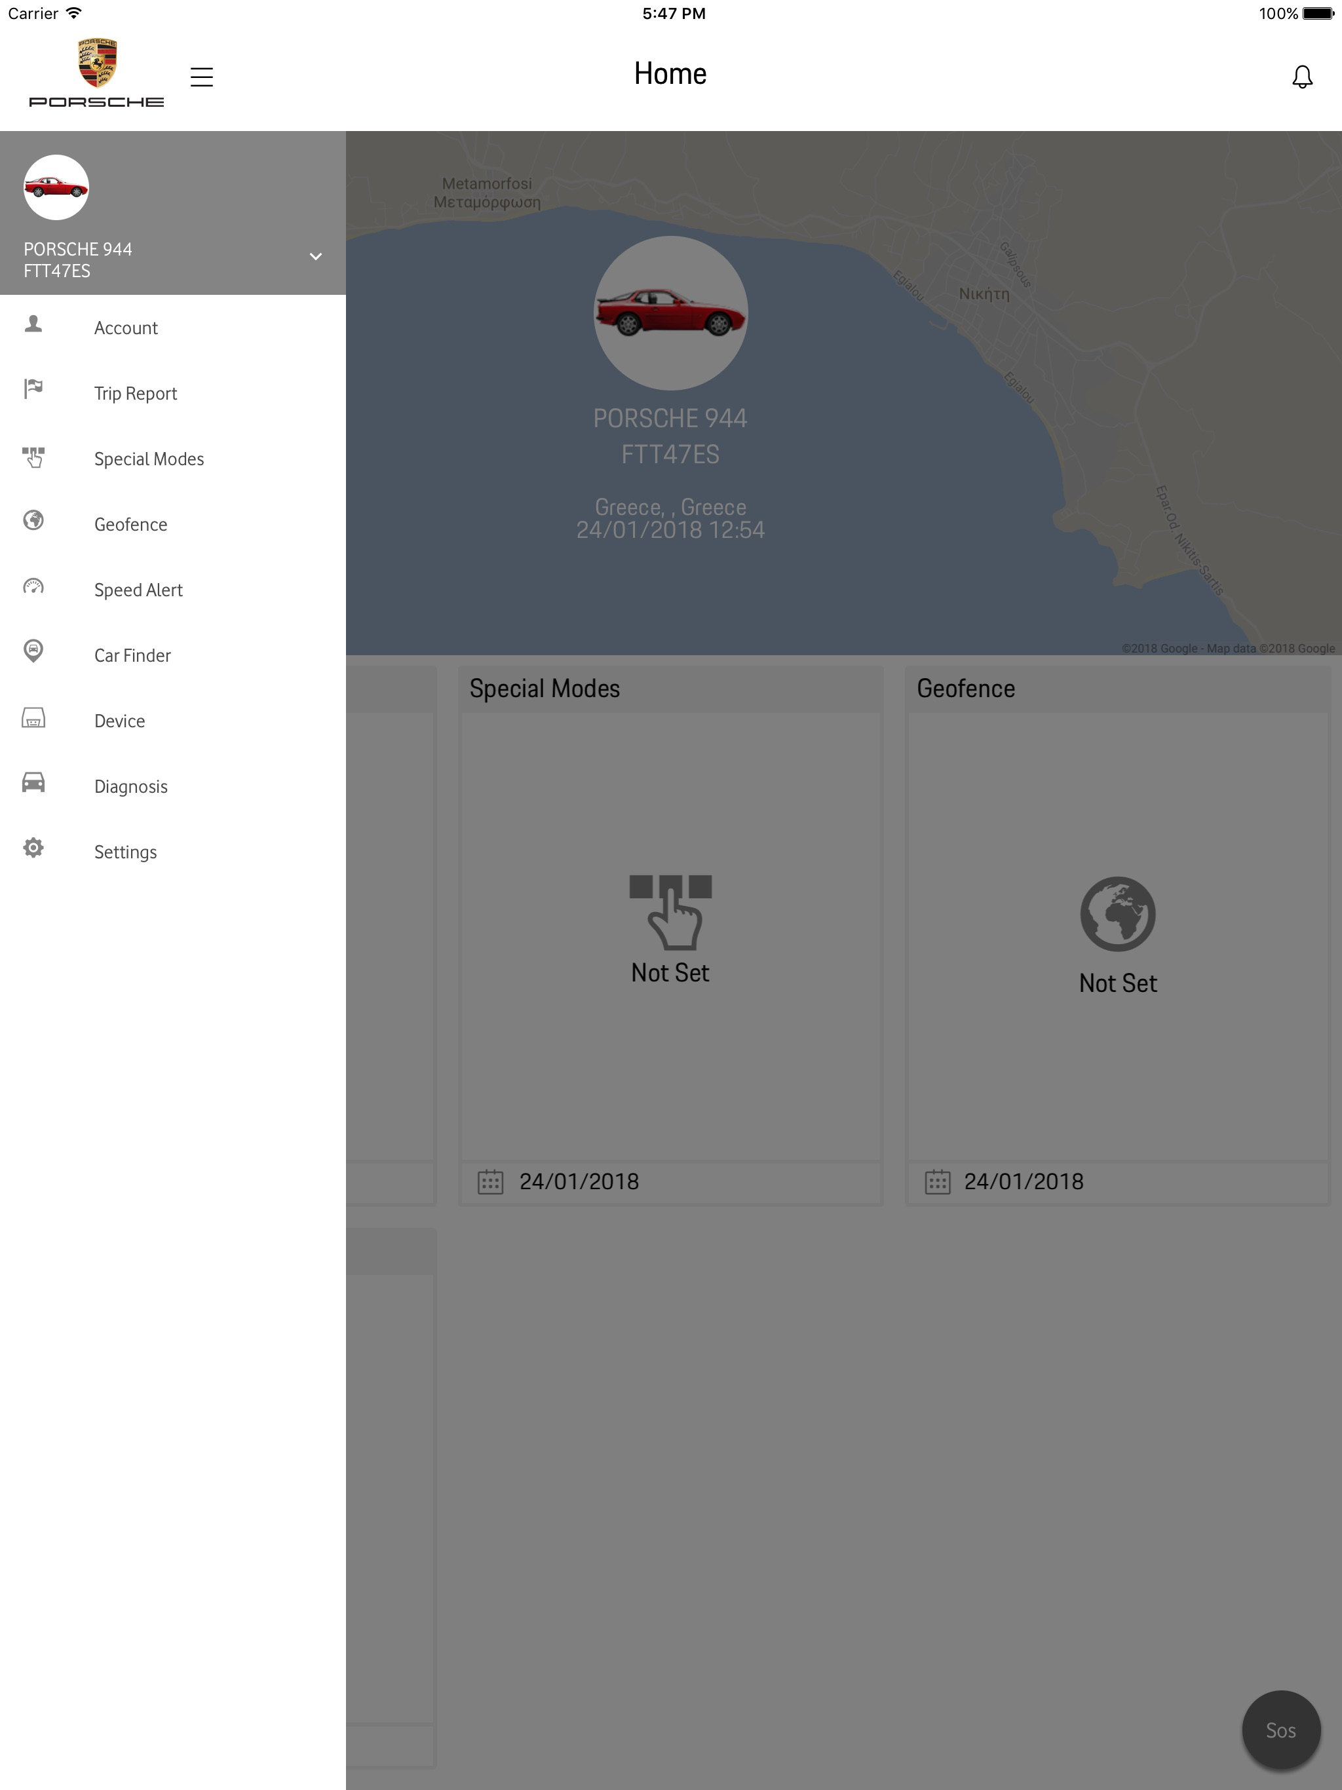Click the Special Modes hand icon in sidebar
The height and width of the screenshot is (1790, 1342).
(x=33, y=457)
